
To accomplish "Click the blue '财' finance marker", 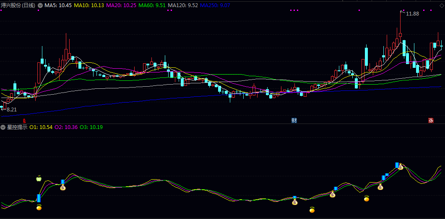I will click(294, 121).
